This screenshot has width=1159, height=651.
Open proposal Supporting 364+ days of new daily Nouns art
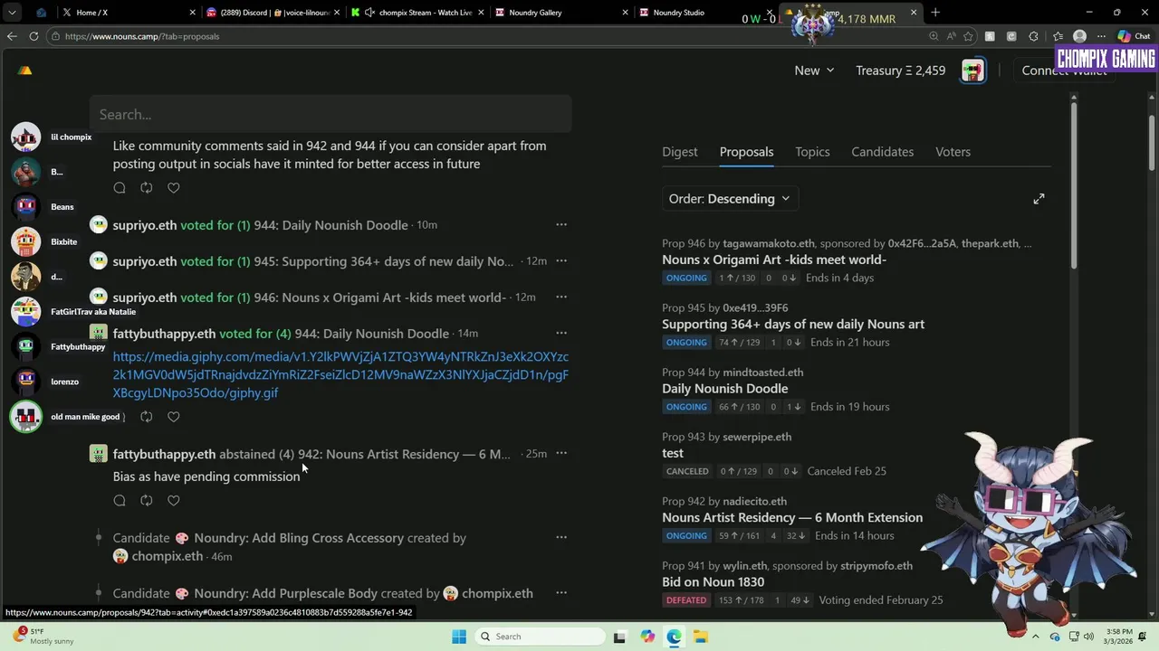tap(793, 324)
